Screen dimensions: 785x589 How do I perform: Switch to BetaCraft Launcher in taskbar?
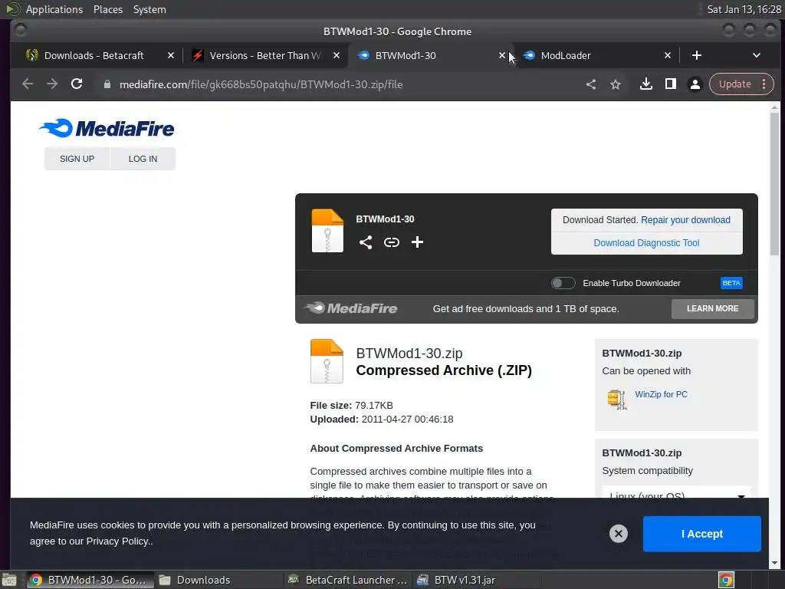348,580
